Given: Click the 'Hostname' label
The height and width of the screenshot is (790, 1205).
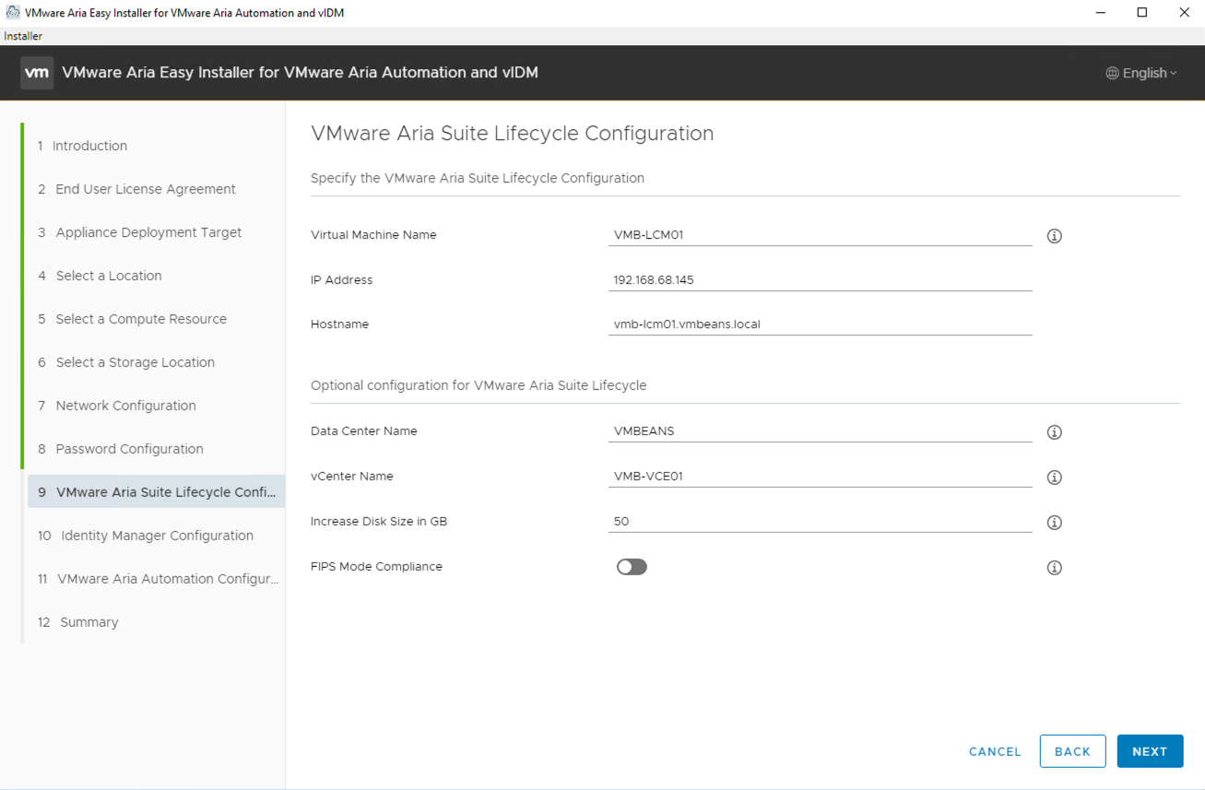Looking at the screenshot, I should [339, 324].
